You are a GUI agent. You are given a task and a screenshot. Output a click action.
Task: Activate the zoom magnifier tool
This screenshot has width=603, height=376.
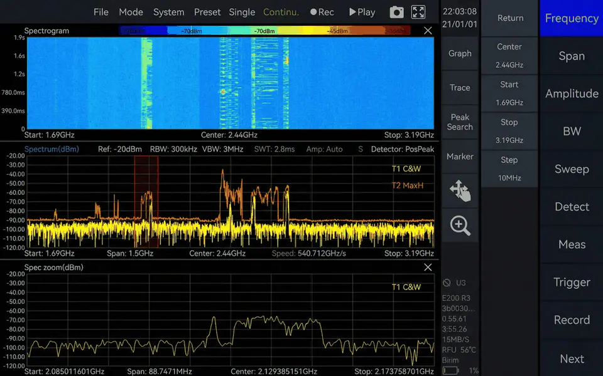pyautogui.click(x=460, y=225)
